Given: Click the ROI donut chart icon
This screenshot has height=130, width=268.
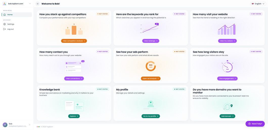Looking at the screenshot, I should click(151, 66).
